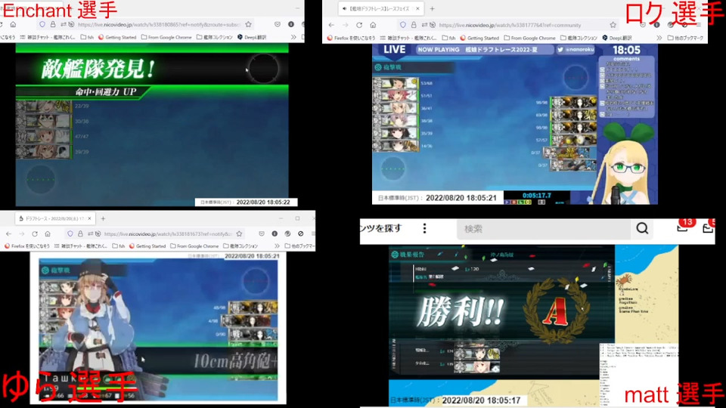Open notifications icon with 13 badge

(x=683, y=226)
